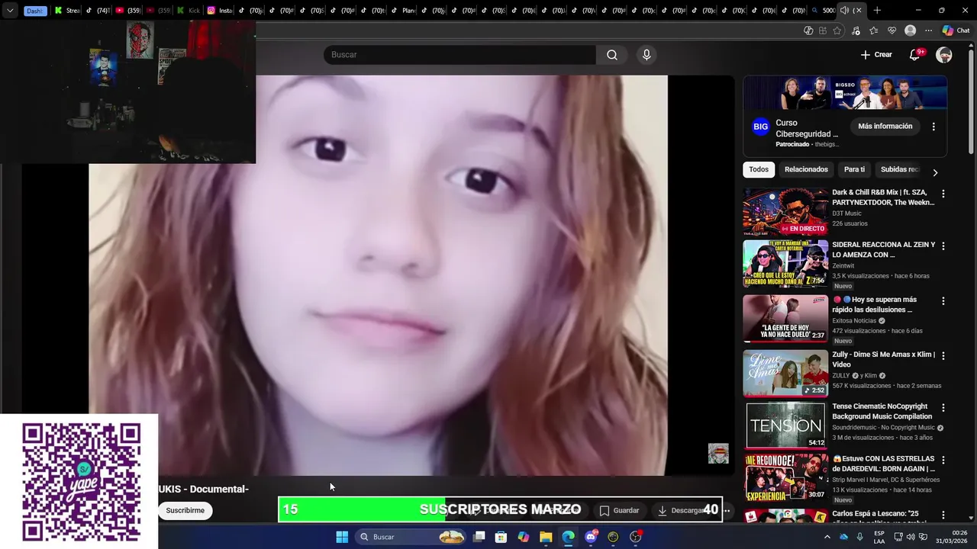Click the Zeintwit channel name

pyautogui.click(x=843, y=266)
